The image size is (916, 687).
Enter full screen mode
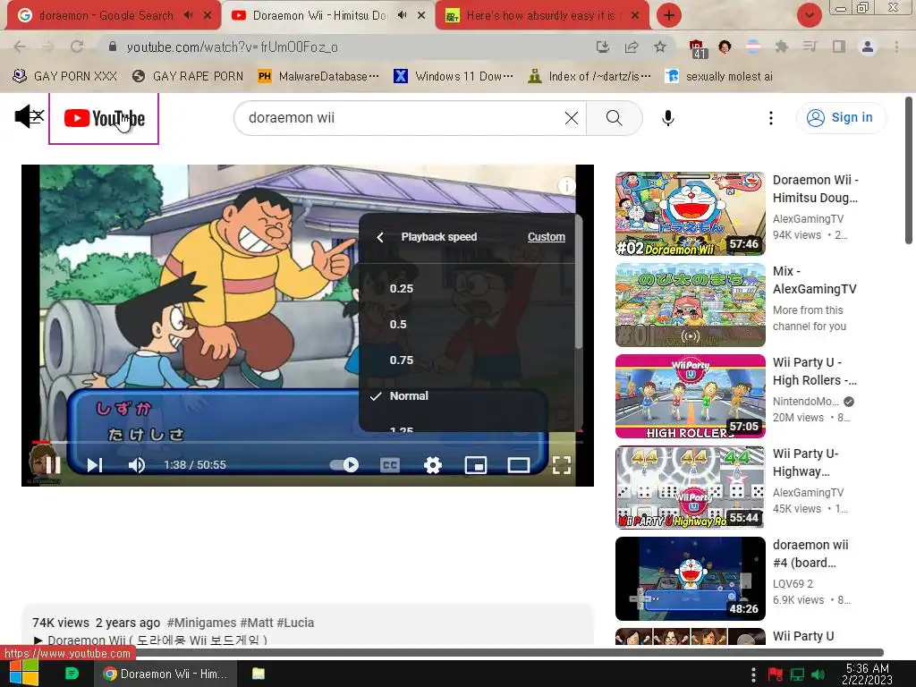tap(562, 465)
